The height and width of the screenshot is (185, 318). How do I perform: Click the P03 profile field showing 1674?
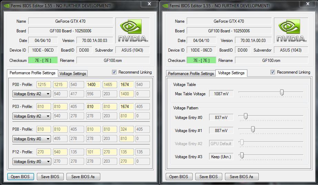pyautogui.click(x=126, y=107)
